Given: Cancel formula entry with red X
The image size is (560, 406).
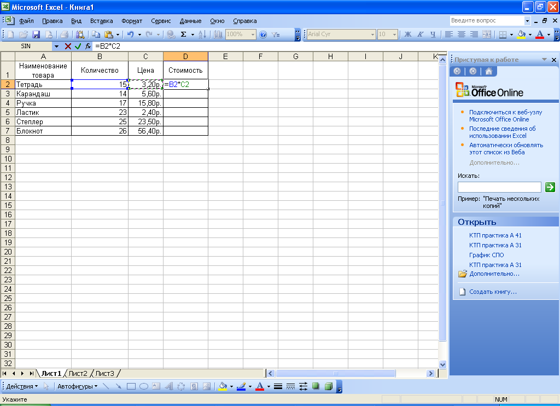Looking at the screenshot, I should click(x=68, y=46).
